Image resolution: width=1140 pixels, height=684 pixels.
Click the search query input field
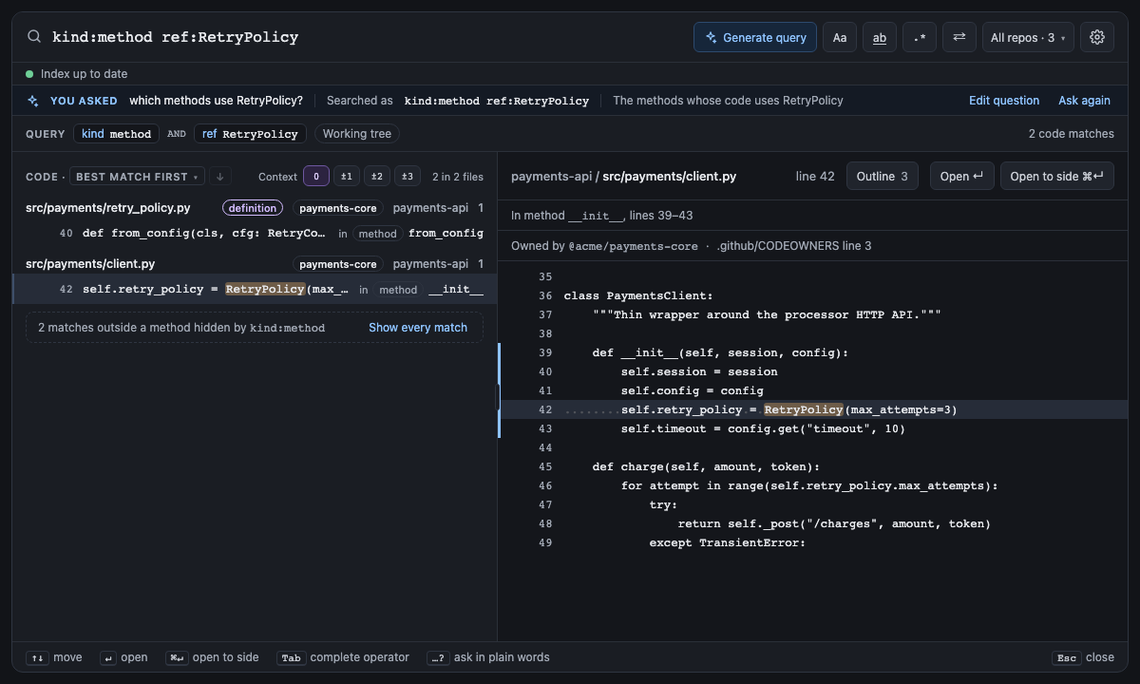coord(366,37)
